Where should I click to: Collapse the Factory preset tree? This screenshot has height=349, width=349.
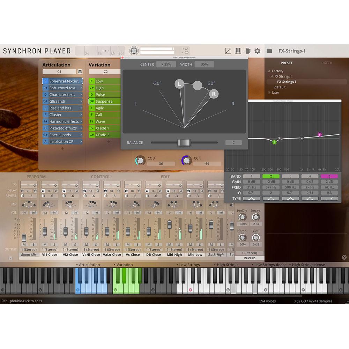point(269,71)
